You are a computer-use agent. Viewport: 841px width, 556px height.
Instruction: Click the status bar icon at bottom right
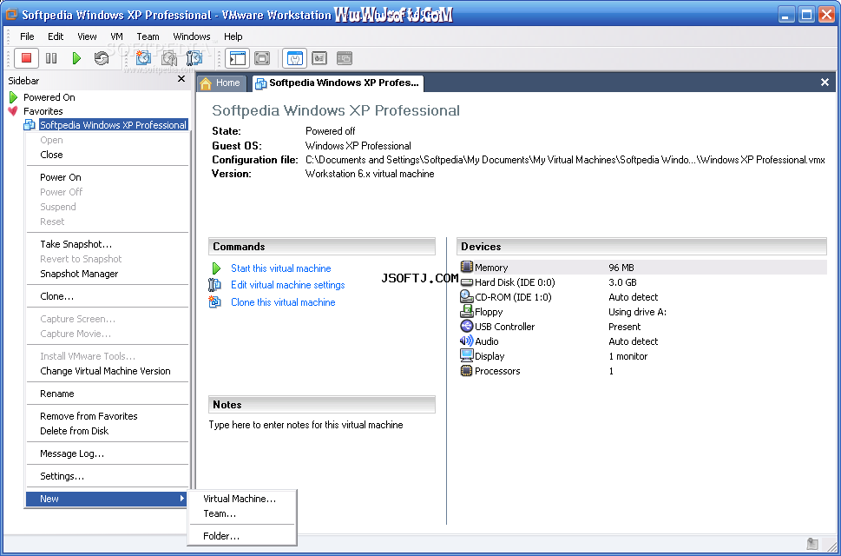click(812, 543)
